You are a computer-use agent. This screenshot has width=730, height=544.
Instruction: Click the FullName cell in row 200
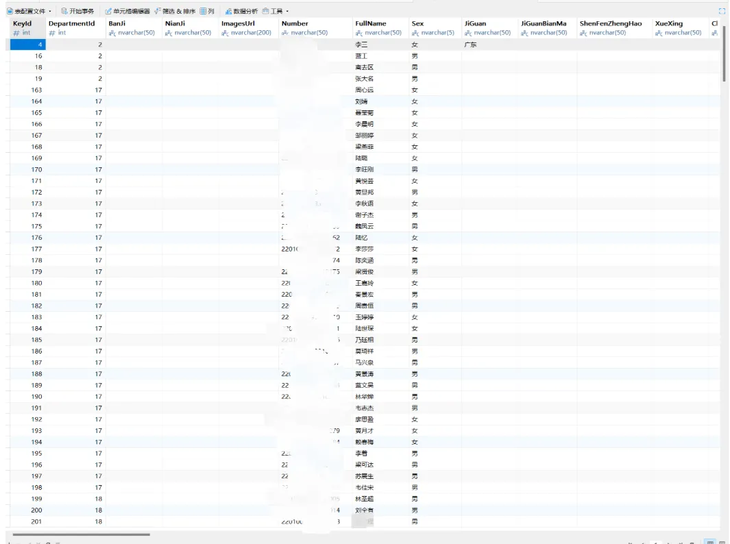coord(381,510)
